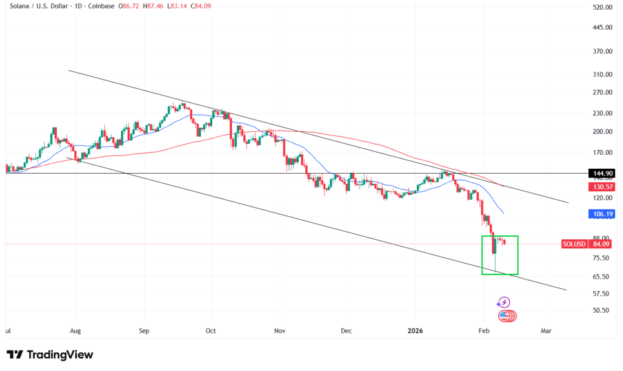Click the Mar label on time axis

pyautogui.click(x=546, y=331)
